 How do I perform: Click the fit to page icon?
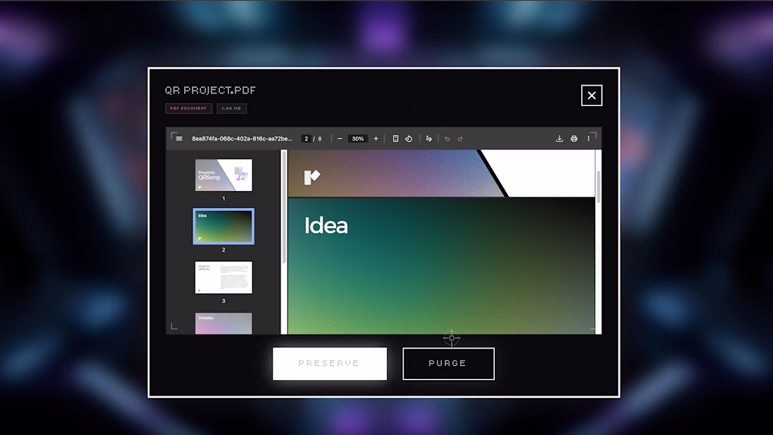pos(396,138)
